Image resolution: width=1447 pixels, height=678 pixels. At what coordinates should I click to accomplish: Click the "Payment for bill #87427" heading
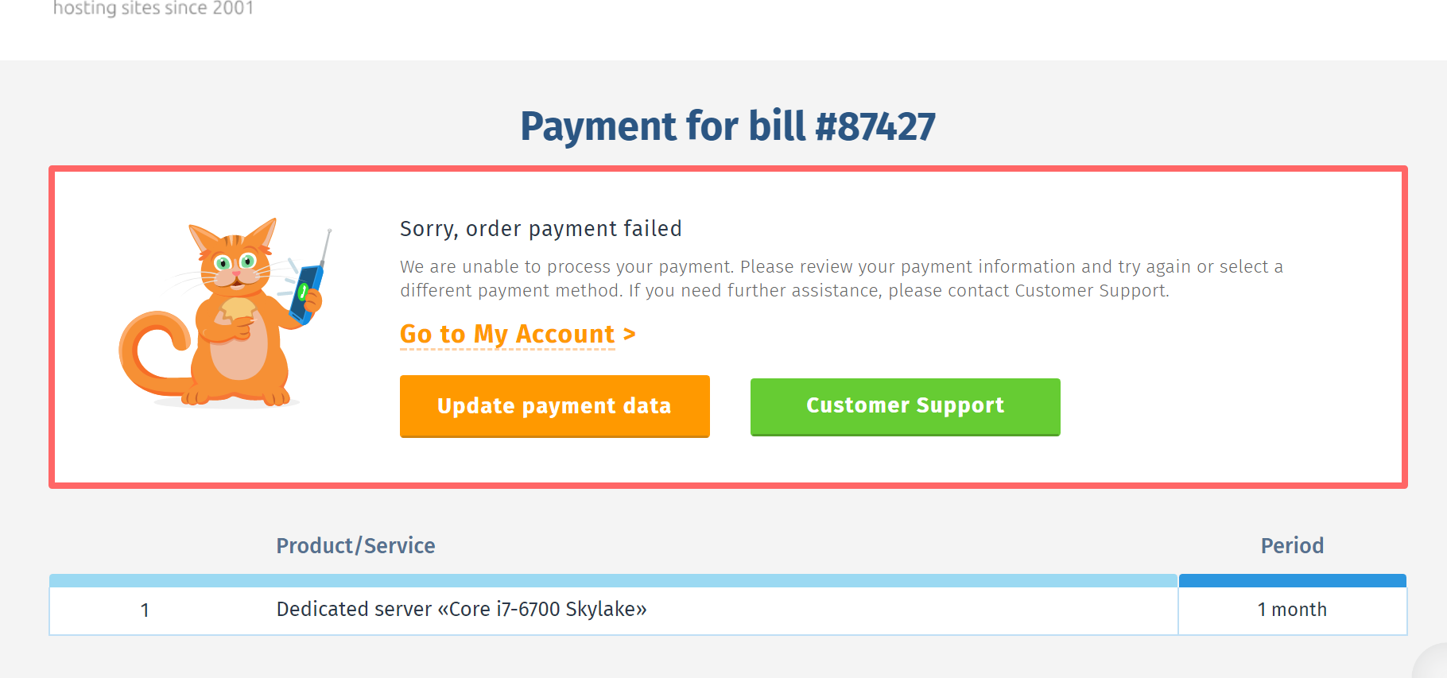pos(727,126)
